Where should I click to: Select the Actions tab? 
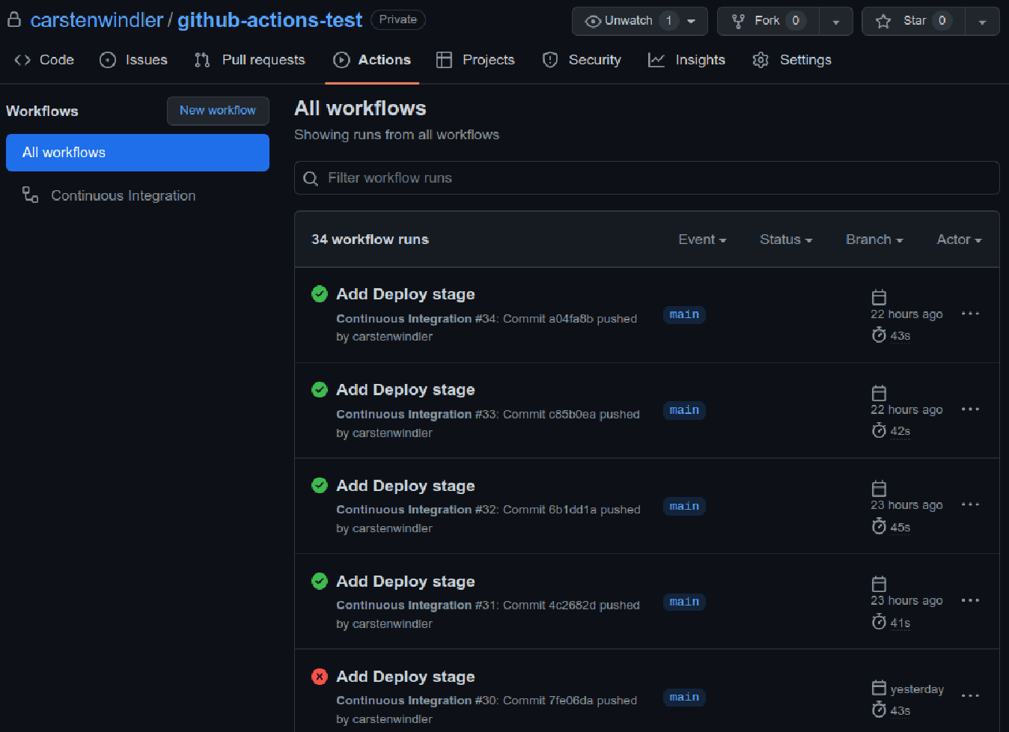(x=372, y=60)
